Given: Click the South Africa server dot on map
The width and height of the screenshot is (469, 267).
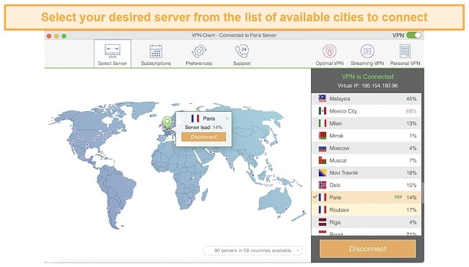Looking at the screenshot, I should 188,201.
